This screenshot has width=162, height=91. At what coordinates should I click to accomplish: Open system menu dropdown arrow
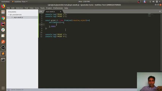160,2
